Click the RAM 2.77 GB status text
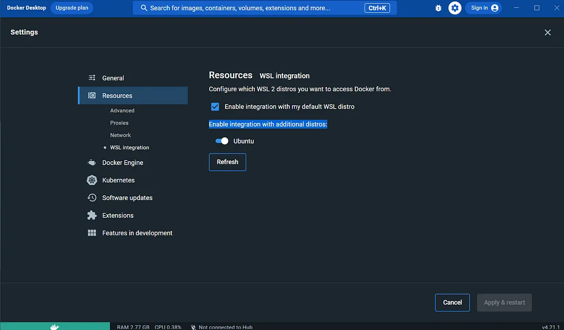 tap(133, 327)
